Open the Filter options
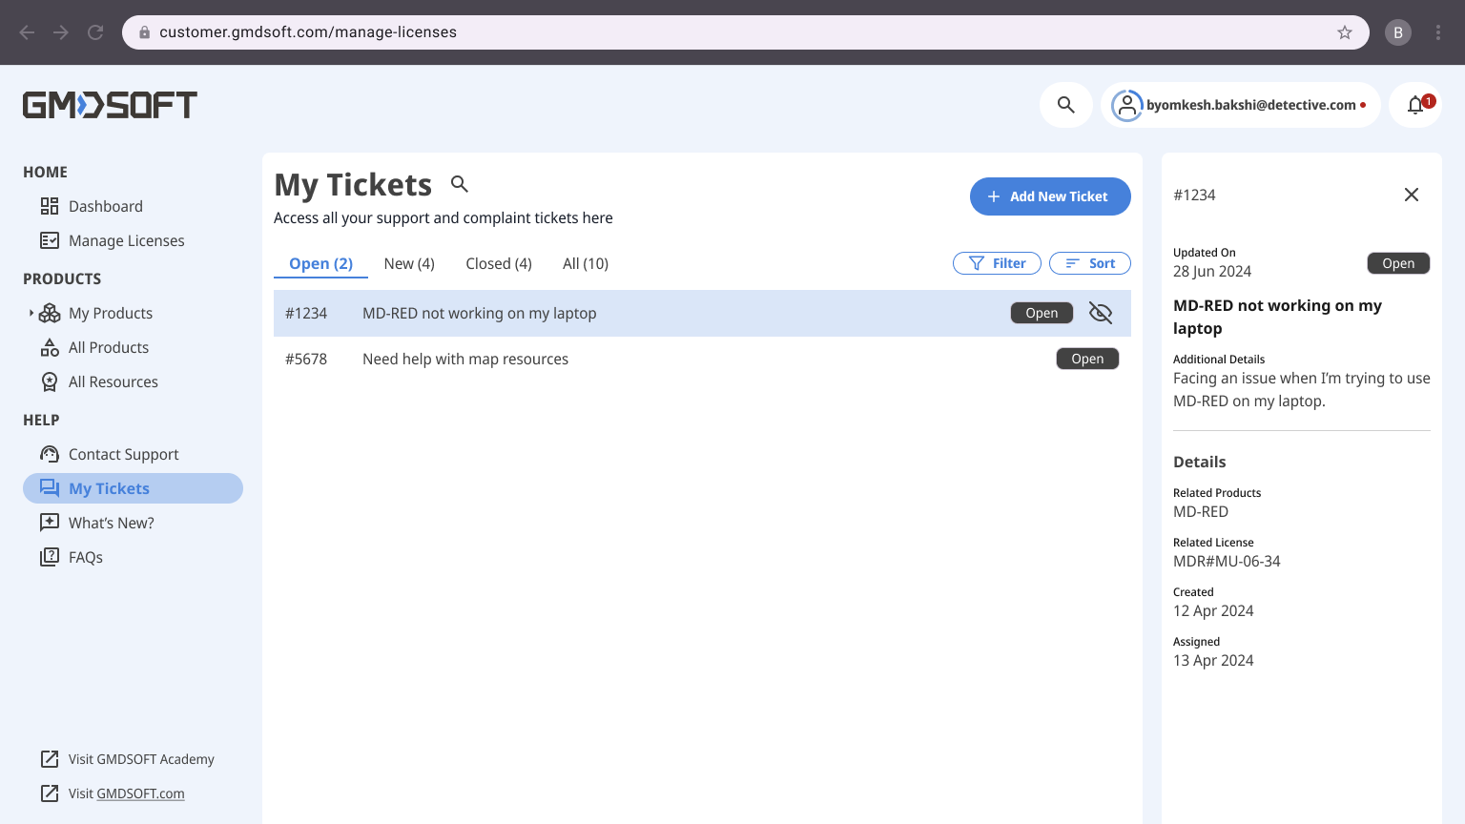 coord(997,263)
